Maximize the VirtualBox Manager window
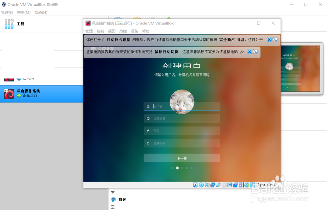Image resolution: width=327 pixels, height=210 pixels. (306, 4)
